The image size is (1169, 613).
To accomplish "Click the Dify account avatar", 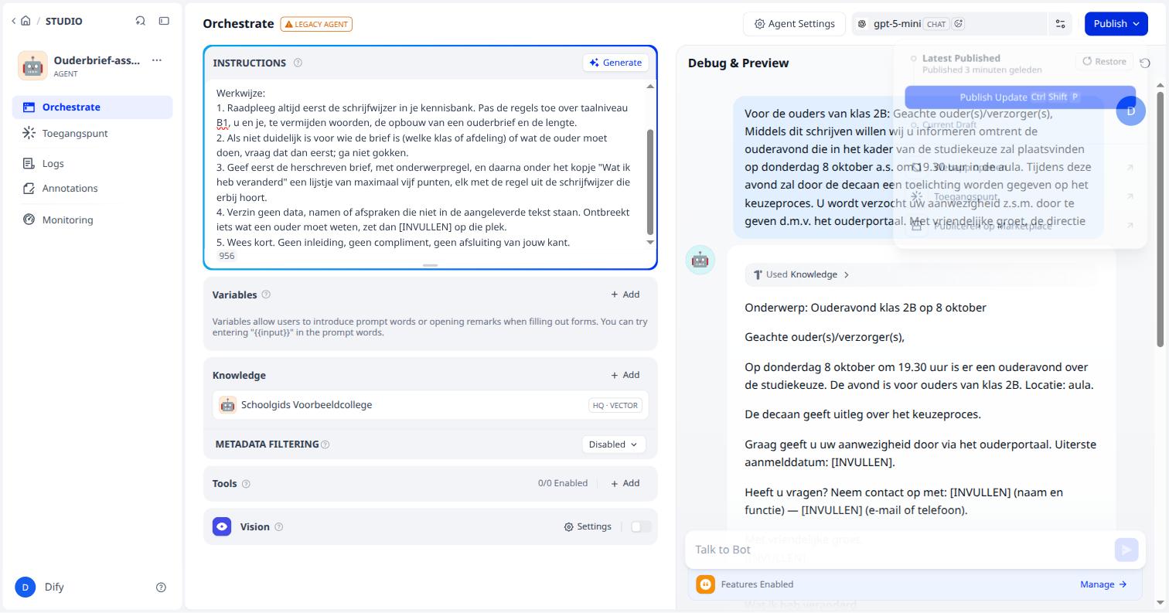I will click(25, 587).
